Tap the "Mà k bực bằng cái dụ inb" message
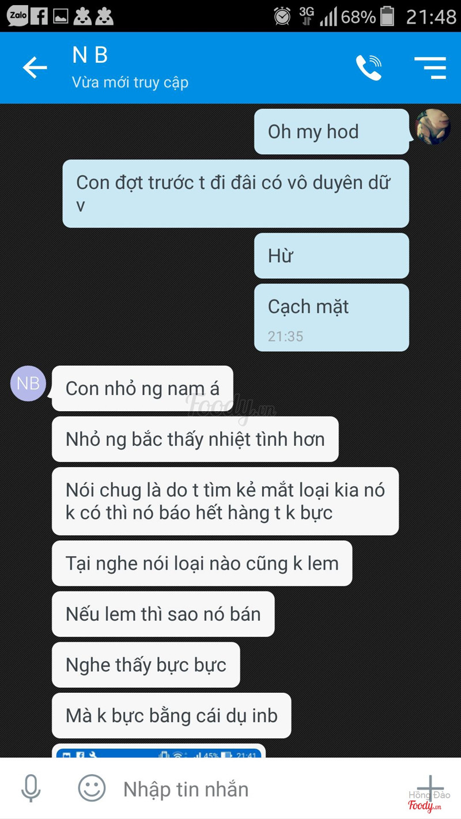Viewport: 461px width, 819px height. pyautogui.click(x=171, y=715)
